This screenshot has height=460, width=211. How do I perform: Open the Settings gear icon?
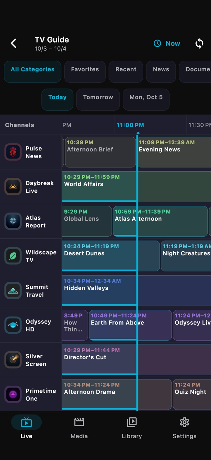(184, 422)
